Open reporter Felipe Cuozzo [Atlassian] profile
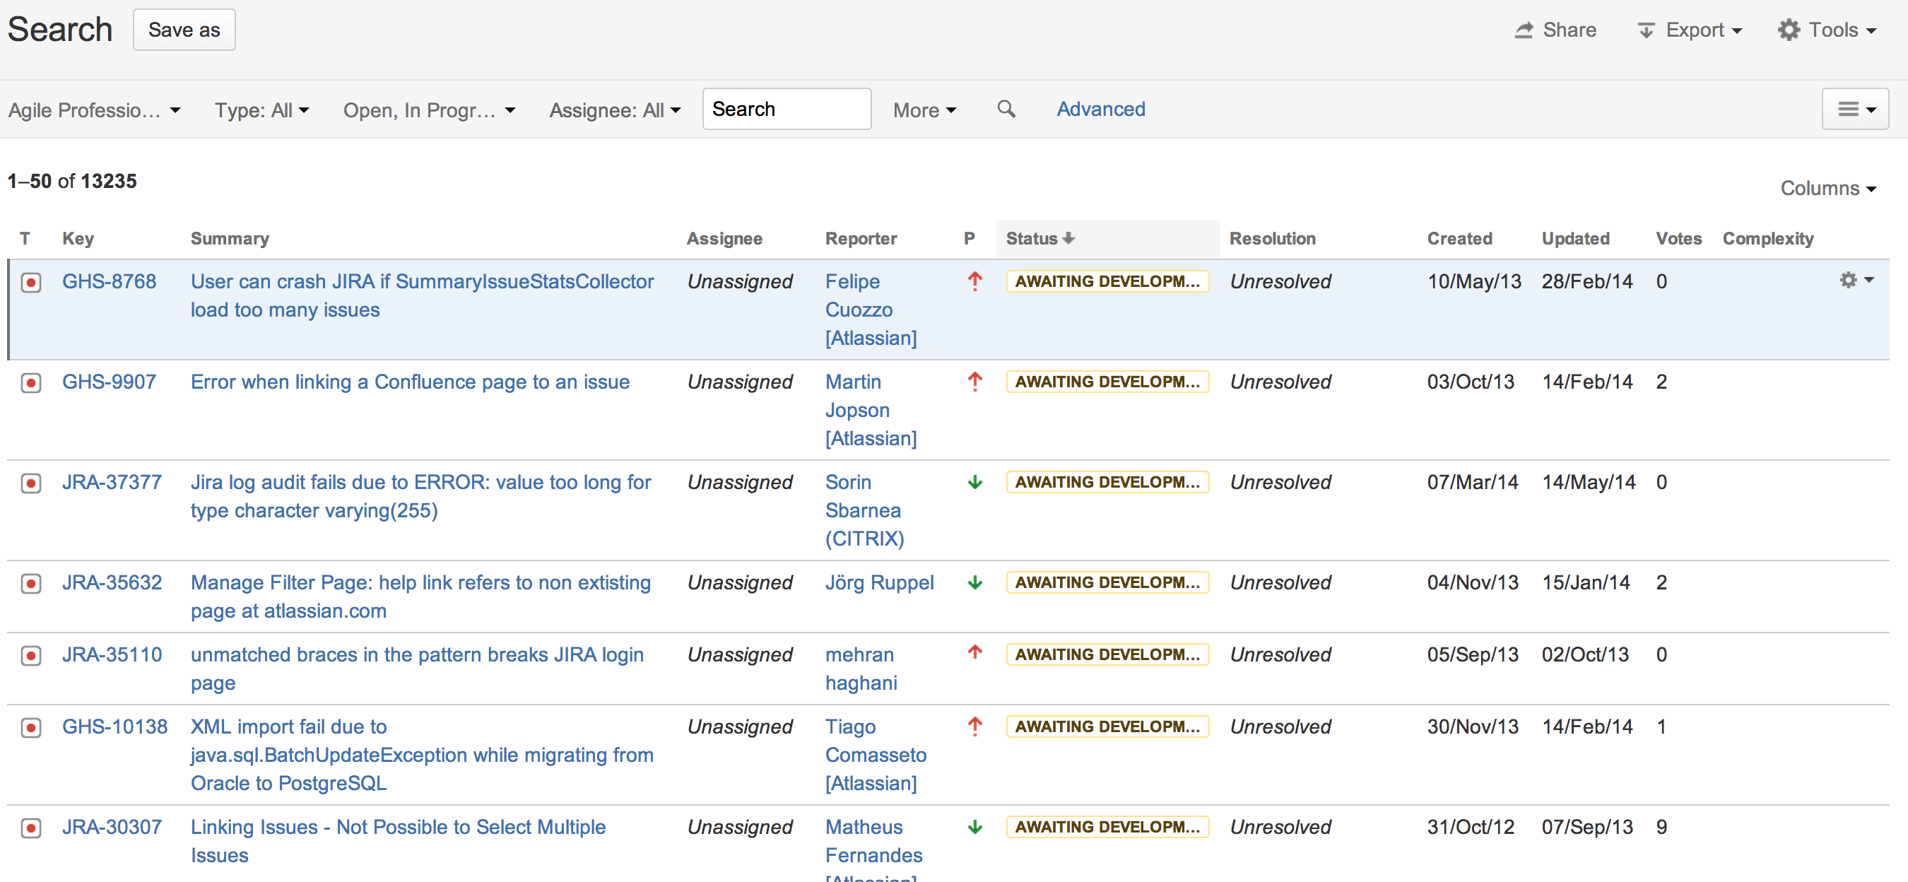 pos(871,310)
